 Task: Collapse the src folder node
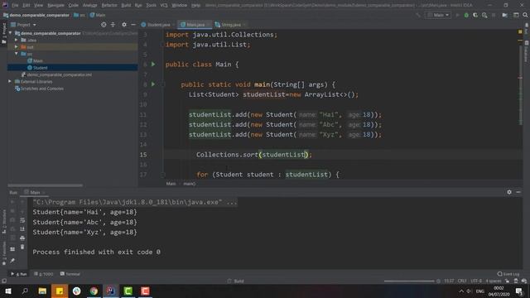pyautogui.click(x=17, y=54)
